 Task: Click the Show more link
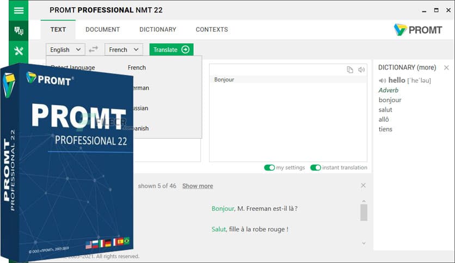tap(198, 186)
